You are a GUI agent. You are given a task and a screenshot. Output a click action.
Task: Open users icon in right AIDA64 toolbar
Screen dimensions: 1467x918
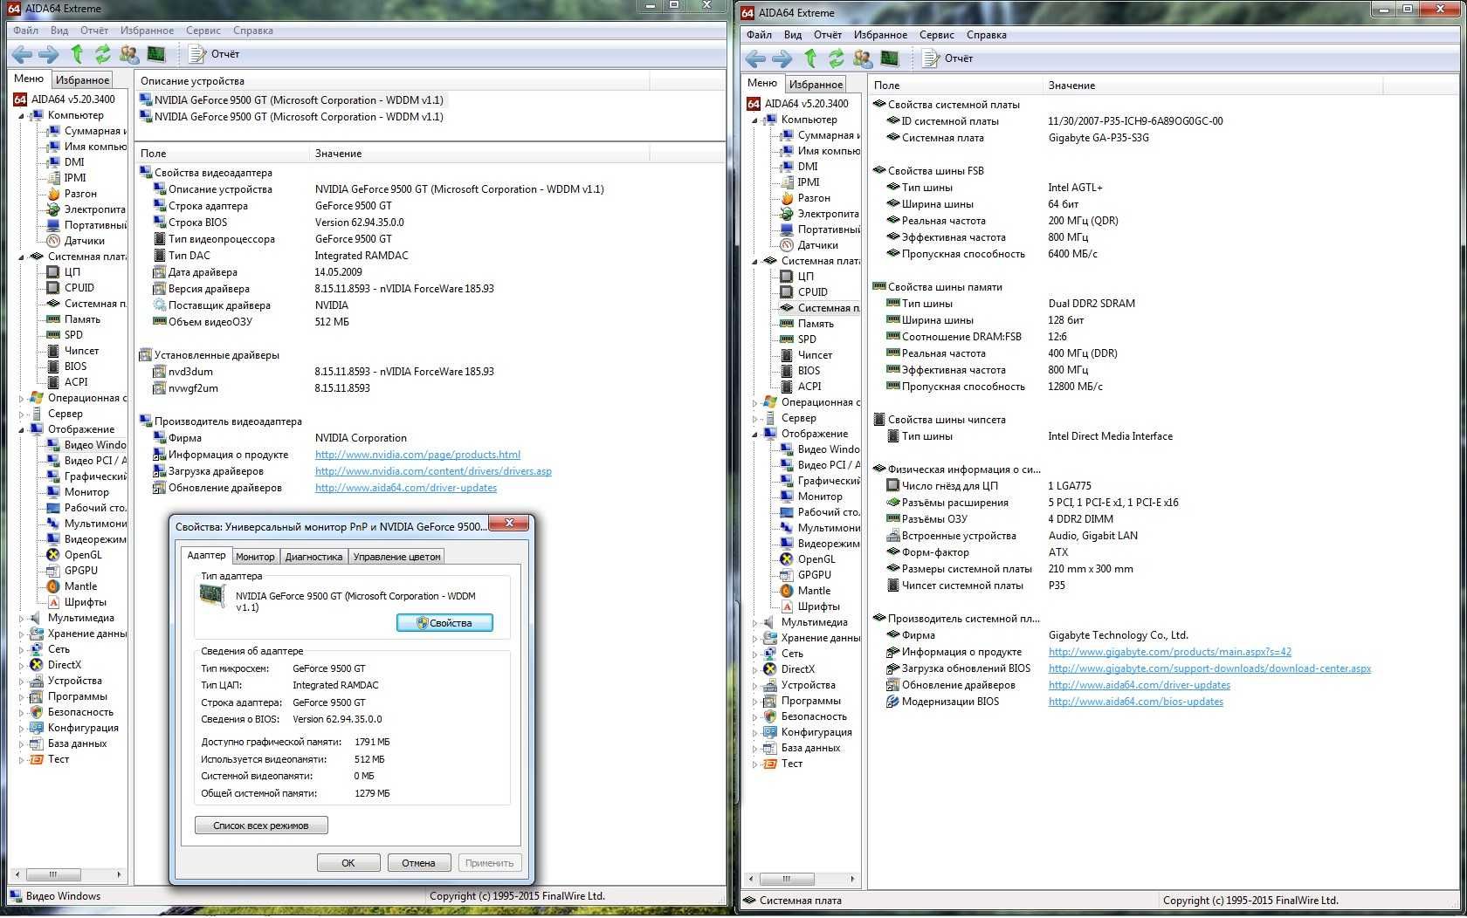coord(863,58)
